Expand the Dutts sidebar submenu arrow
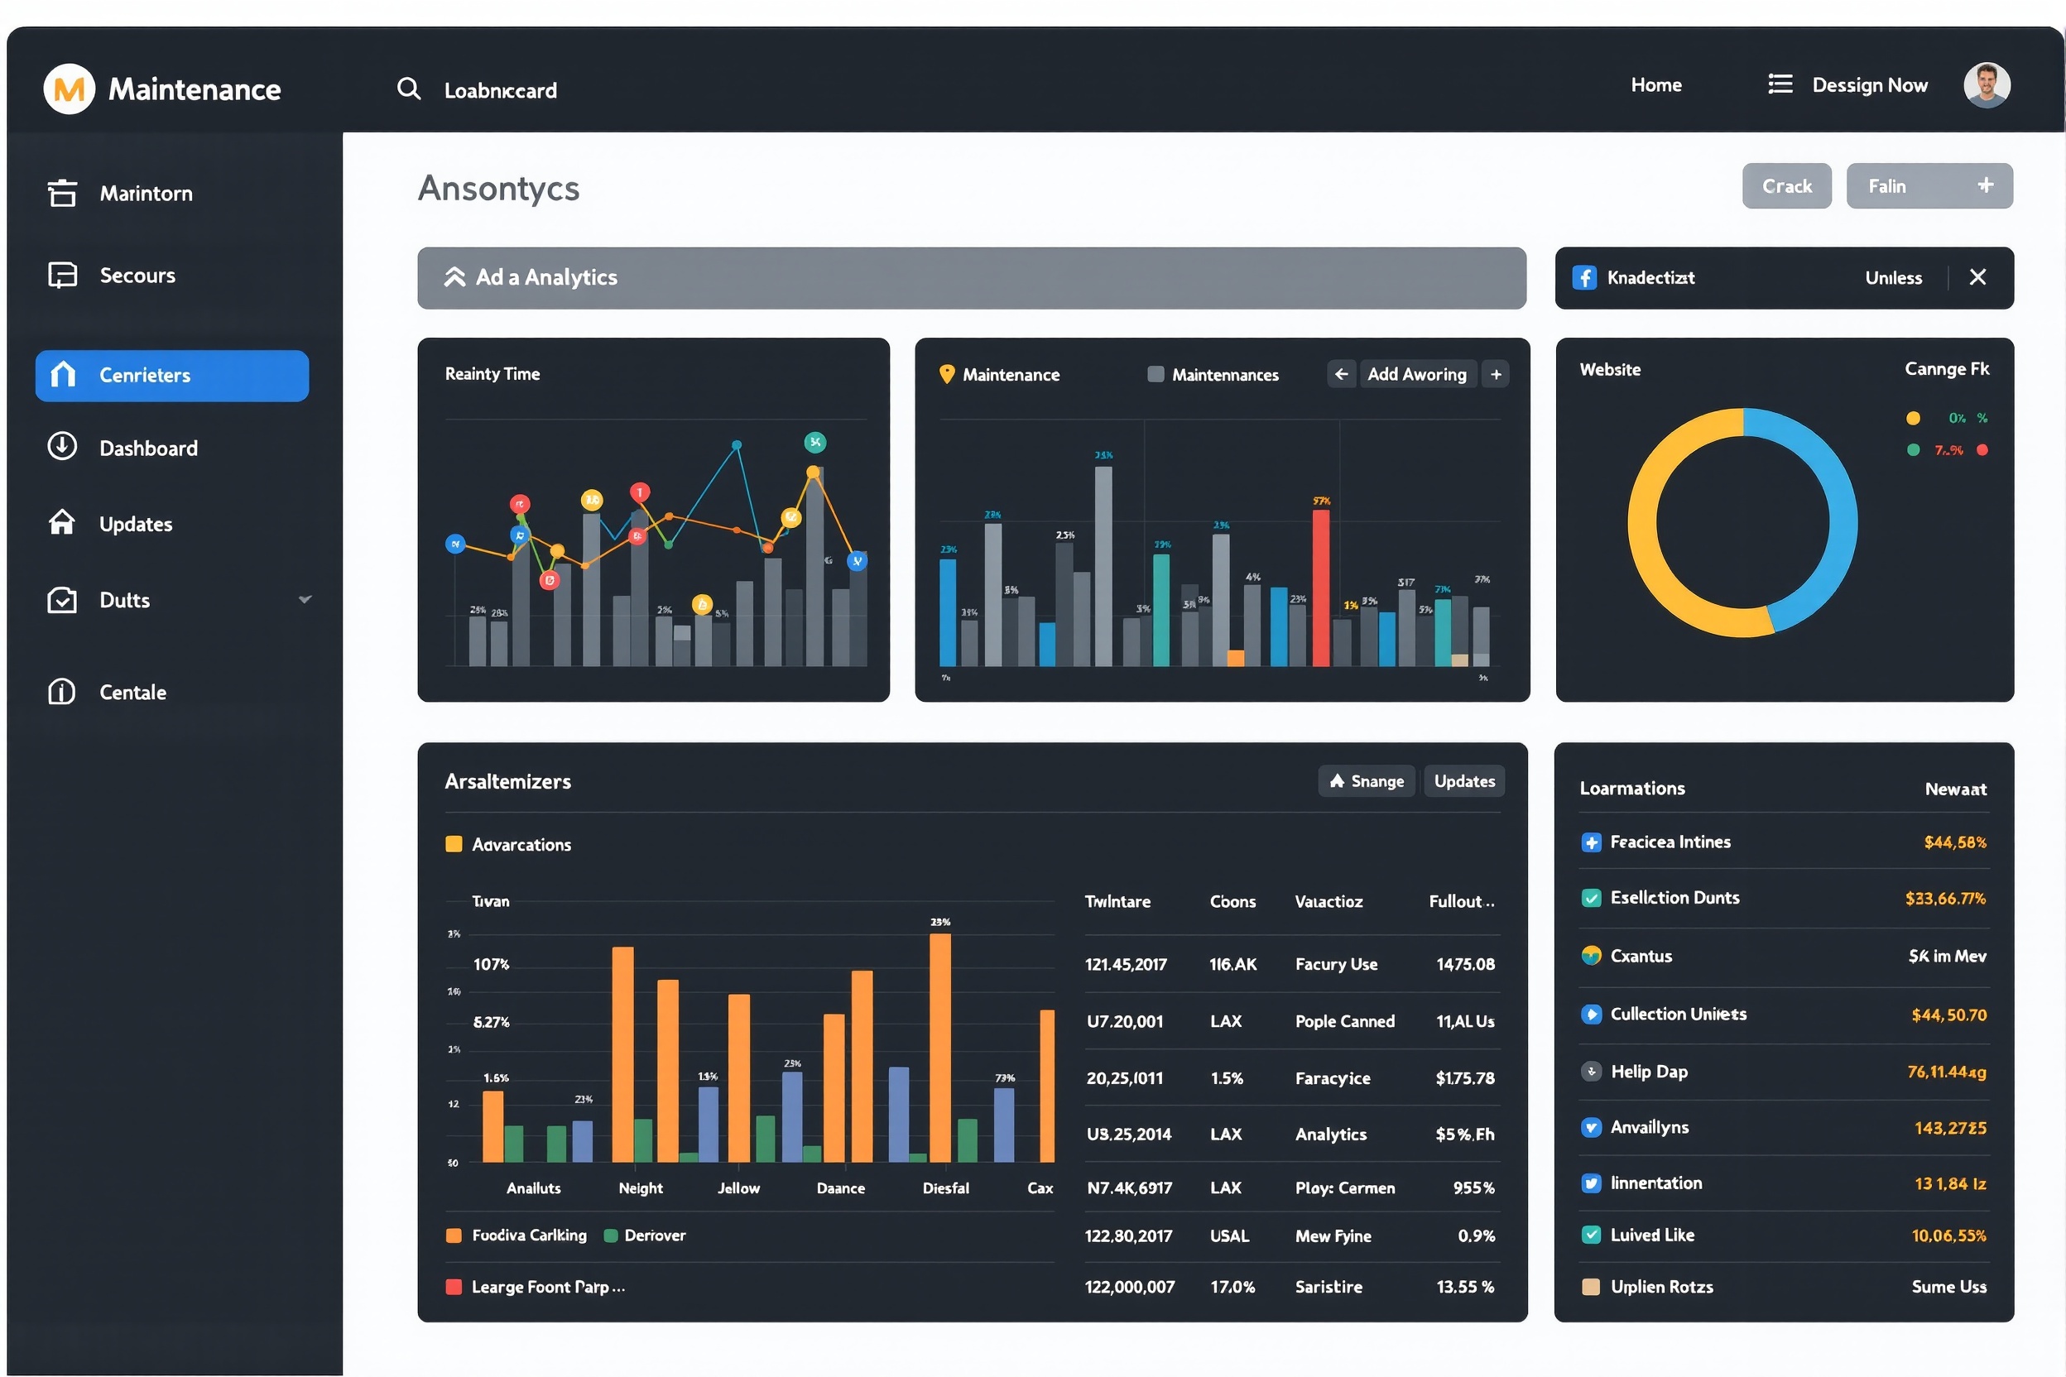The image size is (2066, 1377). click(305, 600)
